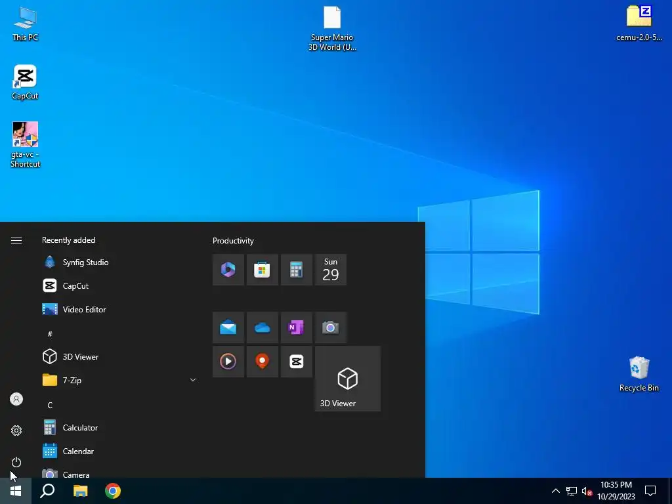Jump to the # letter section header

point(50,334)
